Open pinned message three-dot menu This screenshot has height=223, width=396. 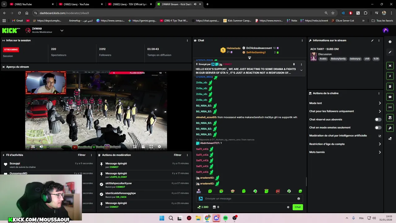coord(301,64)
